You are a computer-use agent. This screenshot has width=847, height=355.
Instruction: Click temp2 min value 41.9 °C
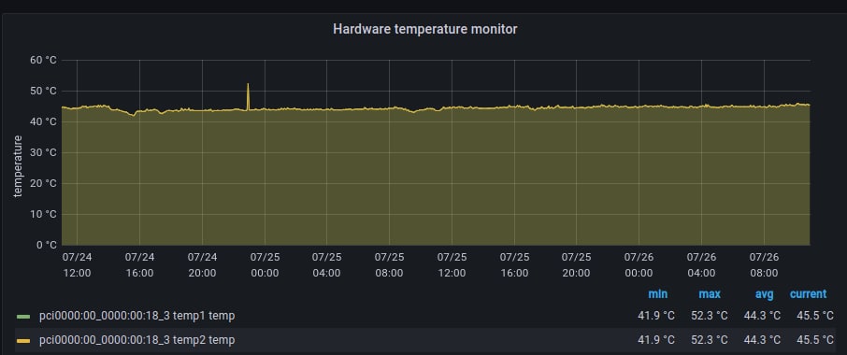pyautogui.click(x=656, y=340)
